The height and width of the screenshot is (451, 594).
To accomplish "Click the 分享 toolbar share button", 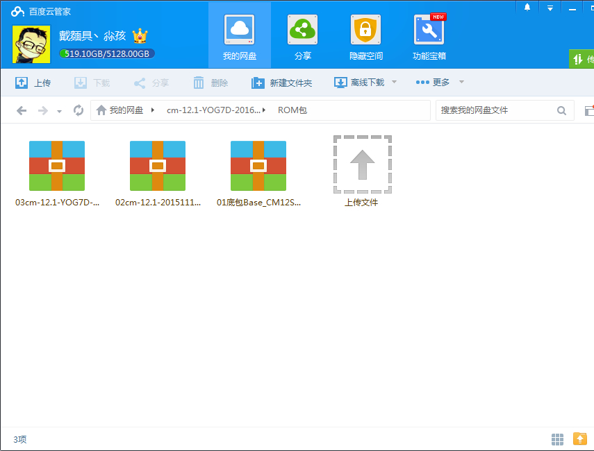I will click(x=151, y=83).
